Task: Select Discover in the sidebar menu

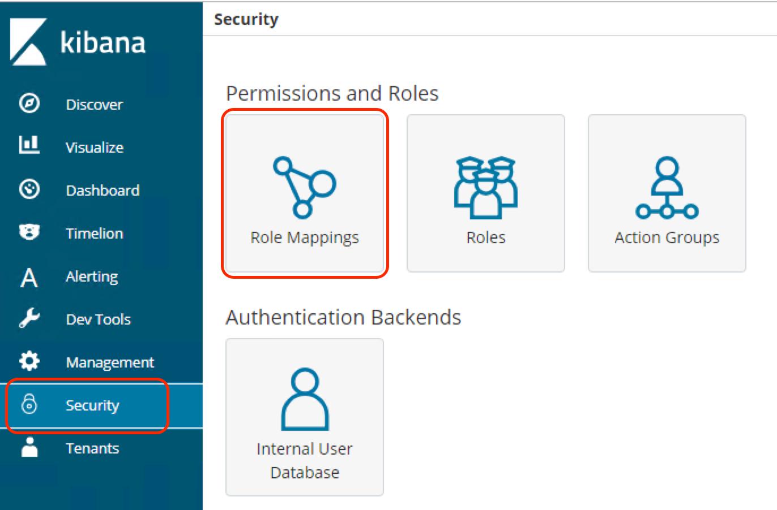Action: coord(94,103)
